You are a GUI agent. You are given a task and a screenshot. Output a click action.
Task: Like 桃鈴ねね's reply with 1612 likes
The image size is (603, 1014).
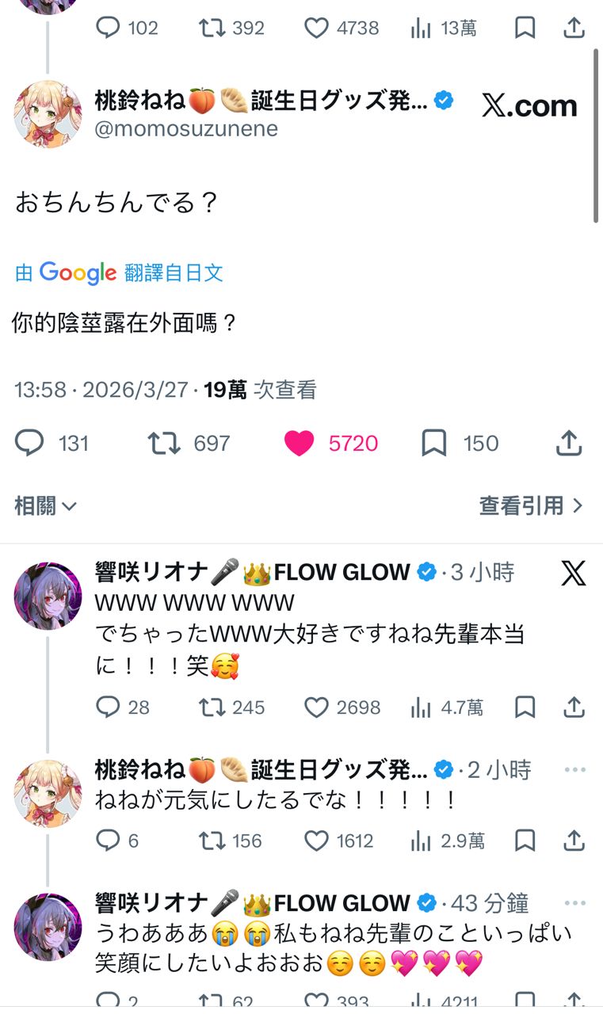316,841
